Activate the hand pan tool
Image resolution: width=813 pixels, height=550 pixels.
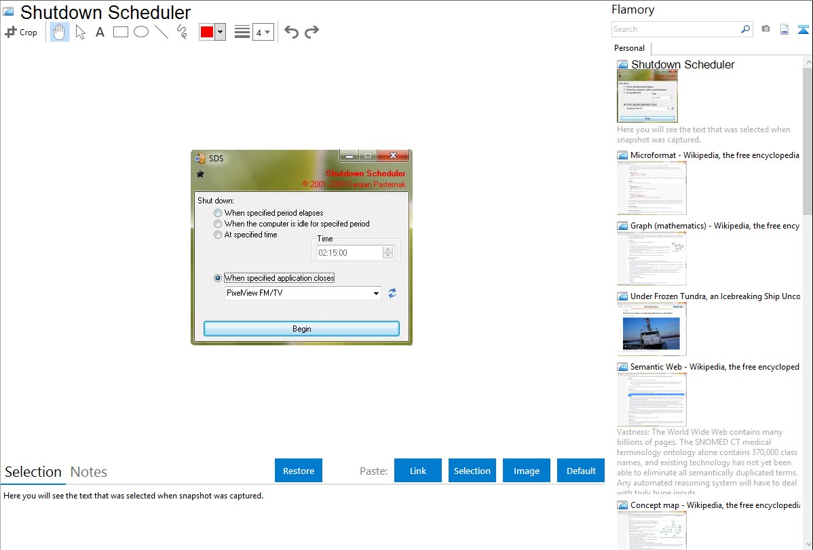coord(60,32)
